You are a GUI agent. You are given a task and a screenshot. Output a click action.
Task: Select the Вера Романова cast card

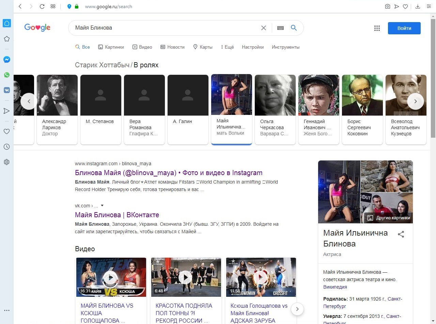144,109
